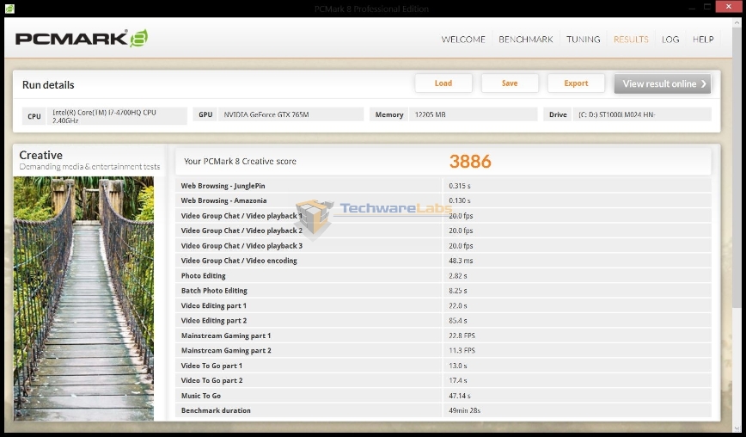Select the Photo Editing row

click(x=443, y=275)
